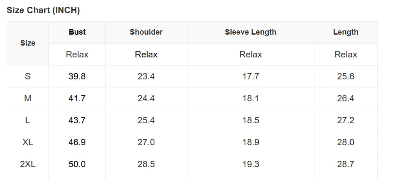Select the 18.5 sleeve length for size L
395x179 pixels.
coord(251,120)
